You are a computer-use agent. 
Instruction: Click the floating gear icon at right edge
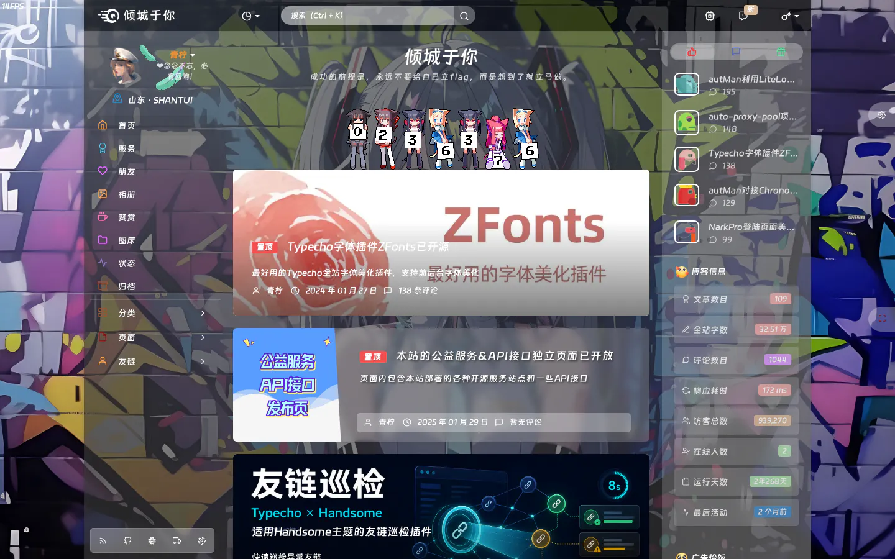[x=881, y=116]
